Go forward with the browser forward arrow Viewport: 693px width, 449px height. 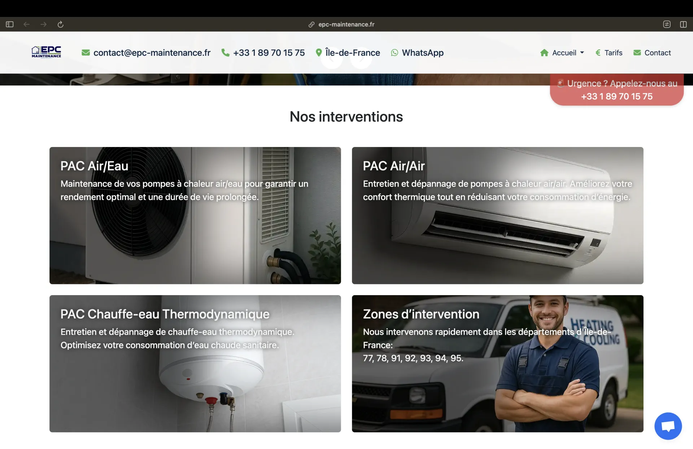tap(43, 24)
